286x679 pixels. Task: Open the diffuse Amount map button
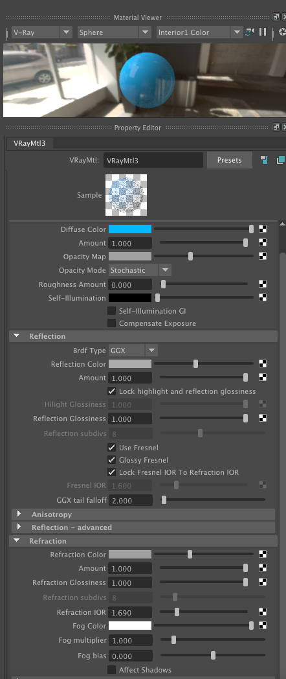pos(263,242)
